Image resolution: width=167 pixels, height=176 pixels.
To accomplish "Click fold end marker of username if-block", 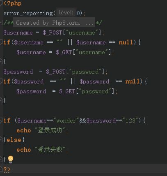I will [1, 61].
